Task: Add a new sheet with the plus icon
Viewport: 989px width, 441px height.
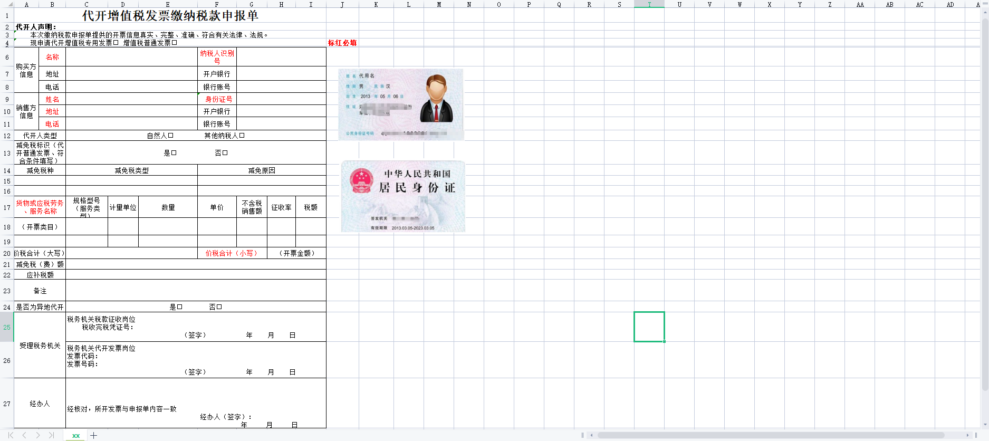Action: click(94, 435)
